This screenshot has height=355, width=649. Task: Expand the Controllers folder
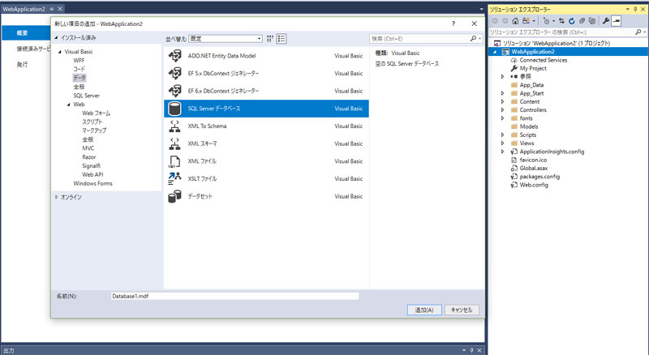pos(502,109)
